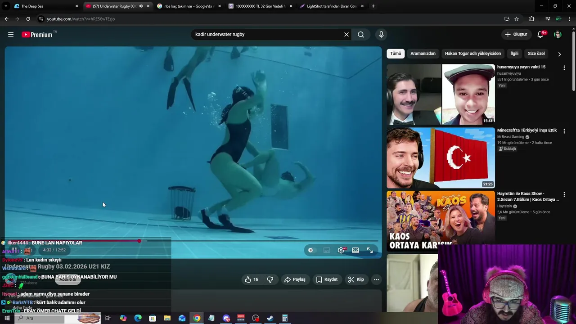
Task: Like the video with thumbs up
Action: tap(251, 279)
